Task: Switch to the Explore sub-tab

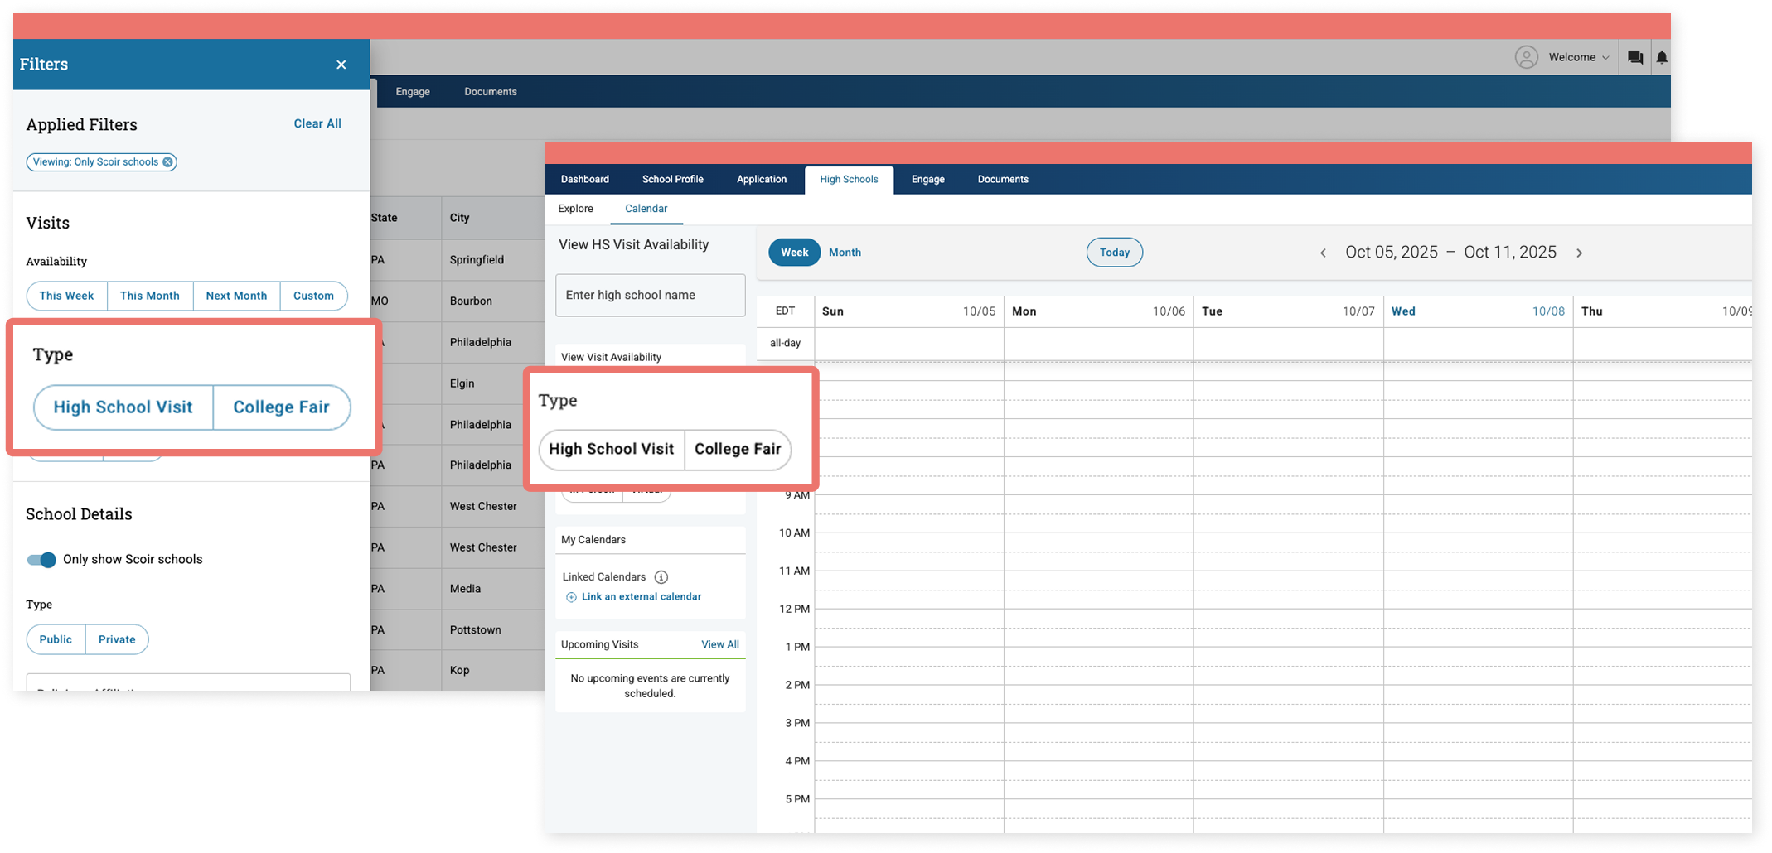Action: (575, 209)
